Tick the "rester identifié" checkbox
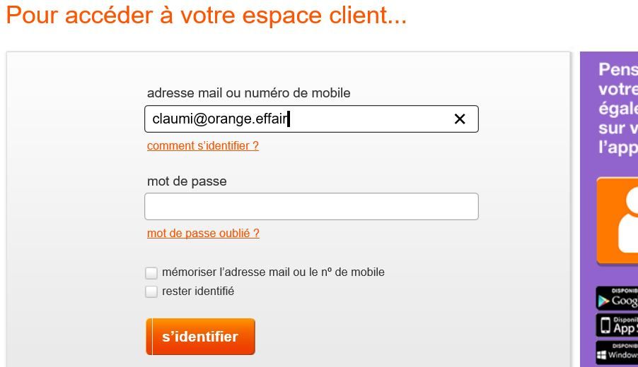Image resolution: width=638 pixels, height=367 pixels. pyautogui.click(x=151, y=291)
